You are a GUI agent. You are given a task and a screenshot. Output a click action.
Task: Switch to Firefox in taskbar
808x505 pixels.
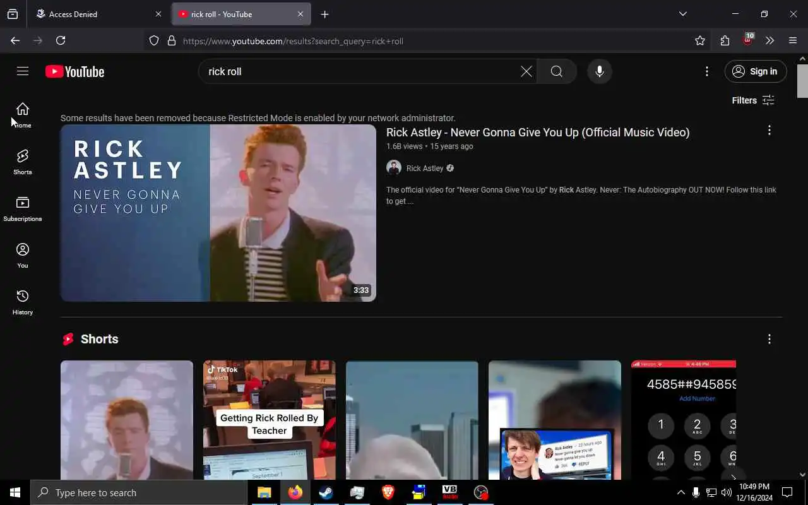coord(295,492)
